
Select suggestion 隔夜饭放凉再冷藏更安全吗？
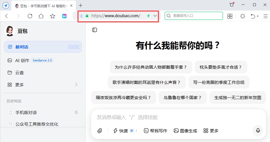123,97
